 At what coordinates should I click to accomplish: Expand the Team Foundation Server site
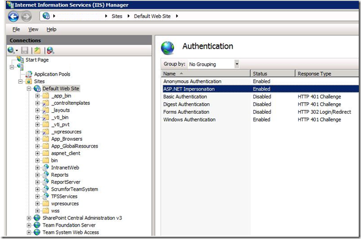(29, 225)
